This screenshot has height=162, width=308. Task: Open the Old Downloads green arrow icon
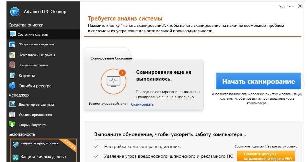coord(12,125)
